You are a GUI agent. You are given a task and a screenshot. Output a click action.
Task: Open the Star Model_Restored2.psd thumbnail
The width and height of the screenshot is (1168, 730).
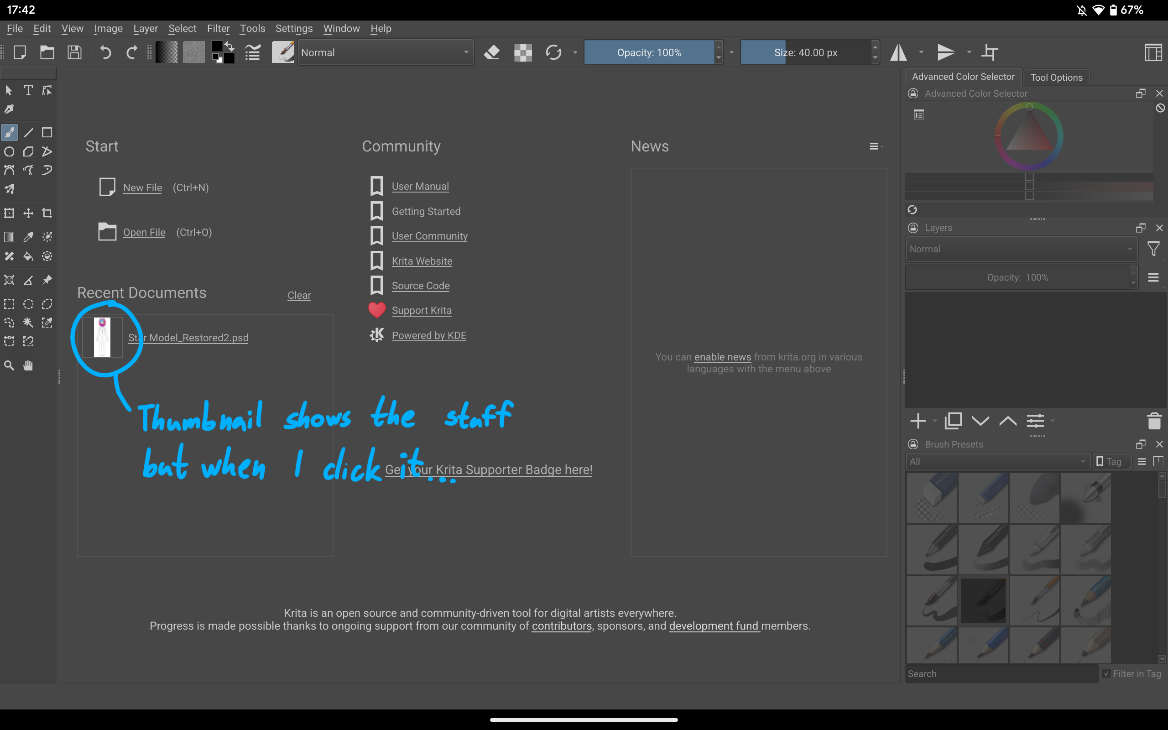pyautogui.click(x=102, y=337)
